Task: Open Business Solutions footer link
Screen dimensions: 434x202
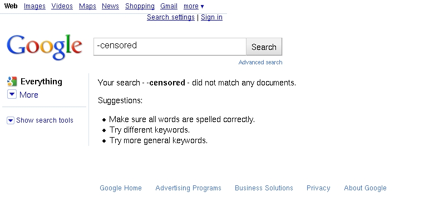Action: [x=264, y=188]
